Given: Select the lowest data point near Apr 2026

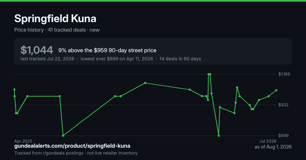Looking at the screenshot, I should click(219, 136).
